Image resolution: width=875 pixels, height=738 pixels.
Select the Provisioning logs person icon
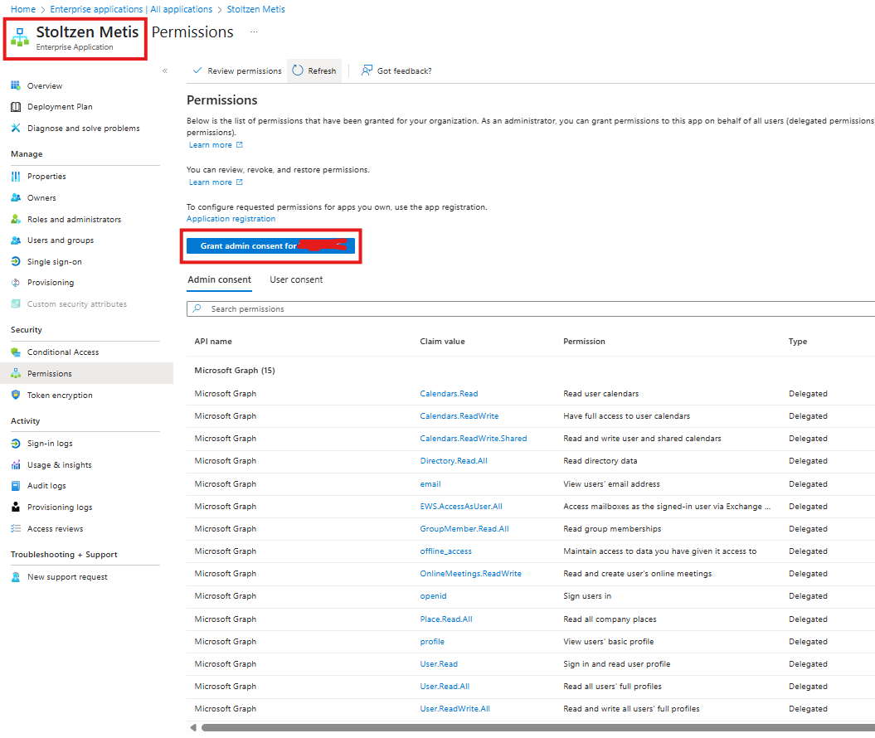[x=16, y=507]
